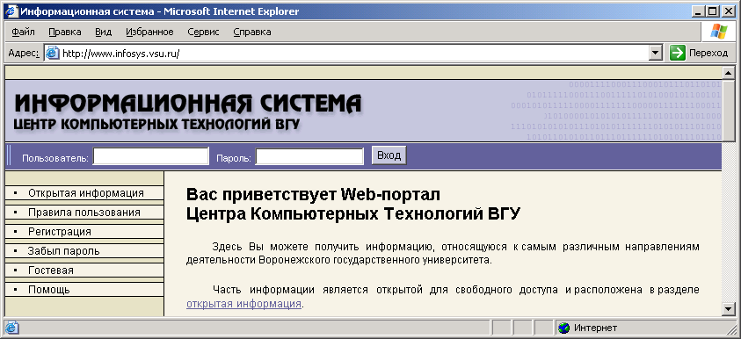Click the Информационная система banner title
This screenshot has height=339, width=741.
click(x=188, y=104)
